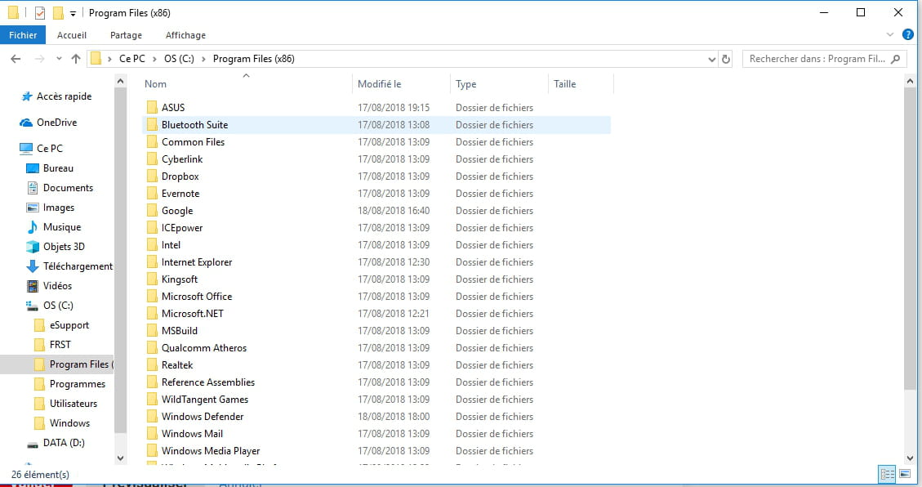Image resolution: width=922 pixels, height=487 pixels.
Task: Click the search magnifier icon
Action: click(896, 59)
